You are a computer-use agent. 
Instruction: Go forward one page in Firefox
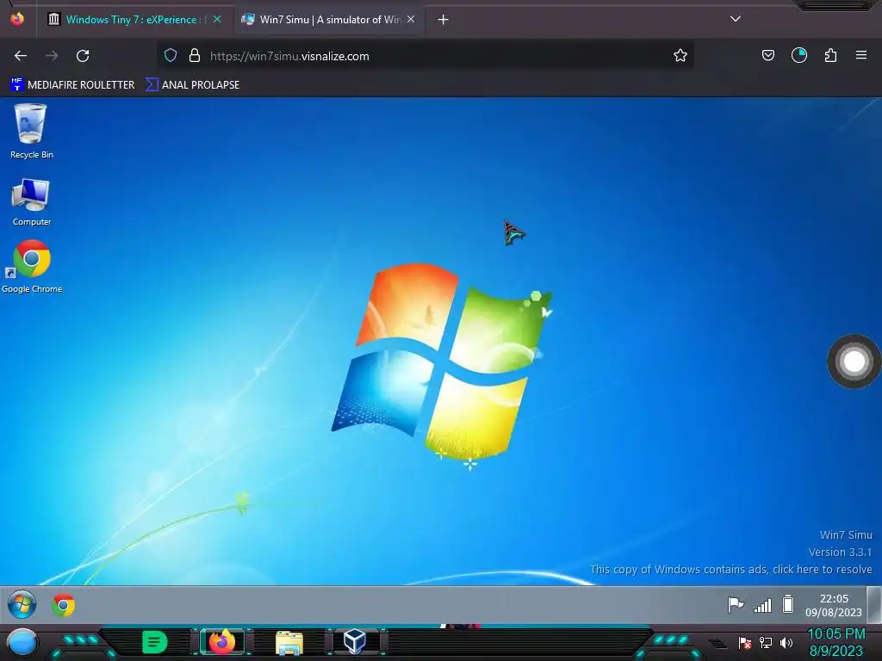coord(52,56)
